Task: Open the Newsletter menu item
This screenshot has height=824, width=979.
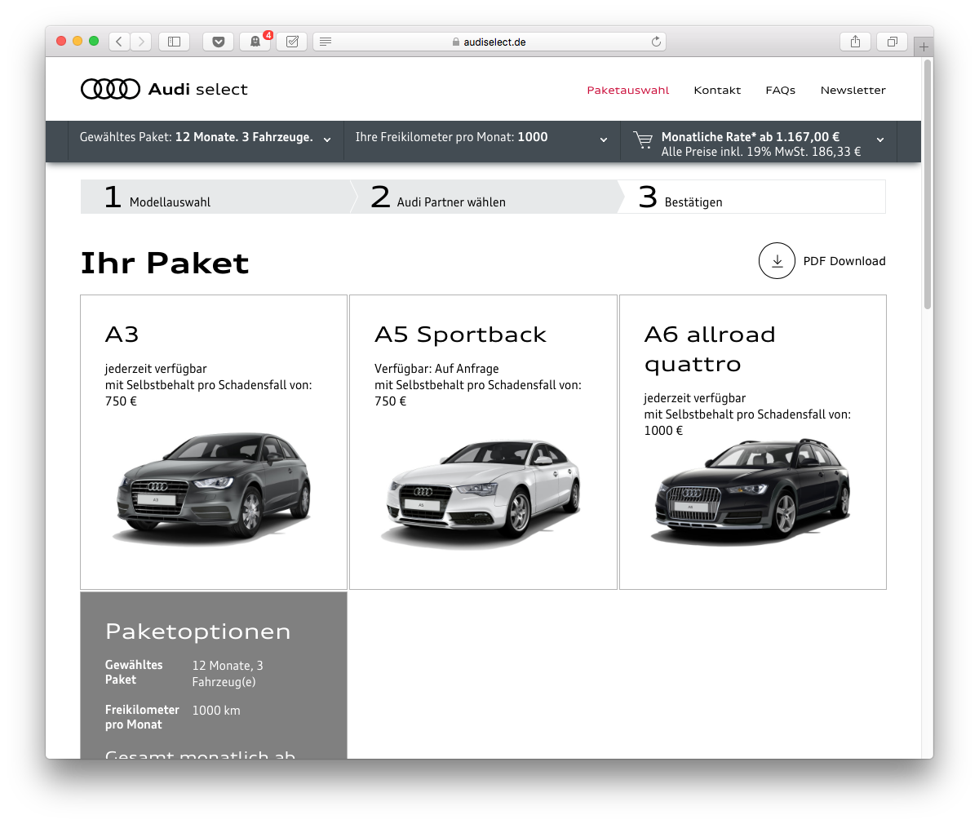Action: point(853,90)
